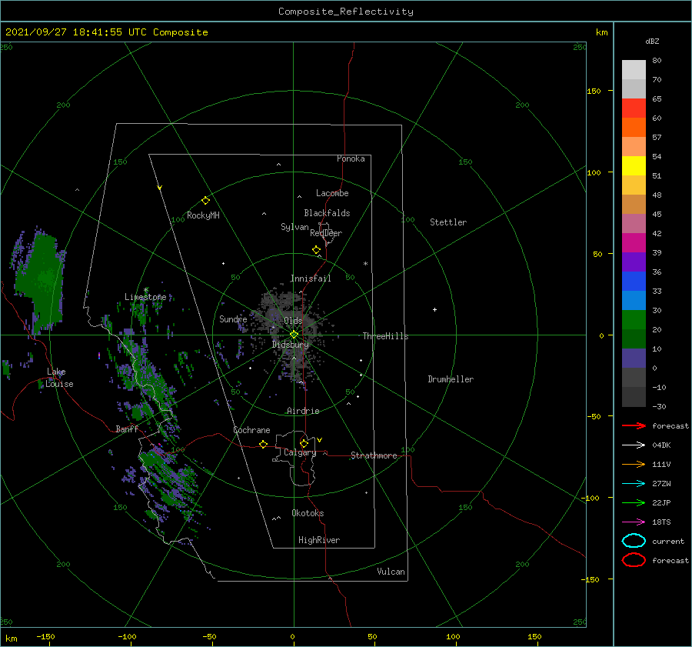Pick the bright green 20 dBZ swatch
The image size is (692, 647).
click(634, 320)
